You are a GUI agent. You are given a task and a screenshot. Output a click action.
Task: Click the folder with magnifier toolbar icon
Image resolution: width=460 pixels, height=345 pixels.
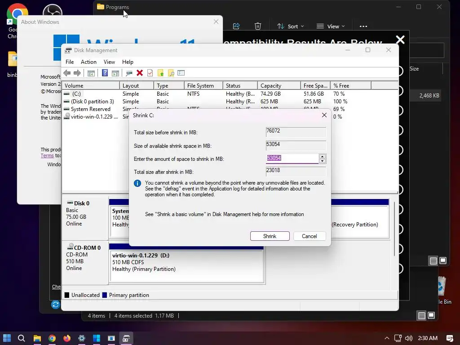pyautogui.click(x=171, y=73)
